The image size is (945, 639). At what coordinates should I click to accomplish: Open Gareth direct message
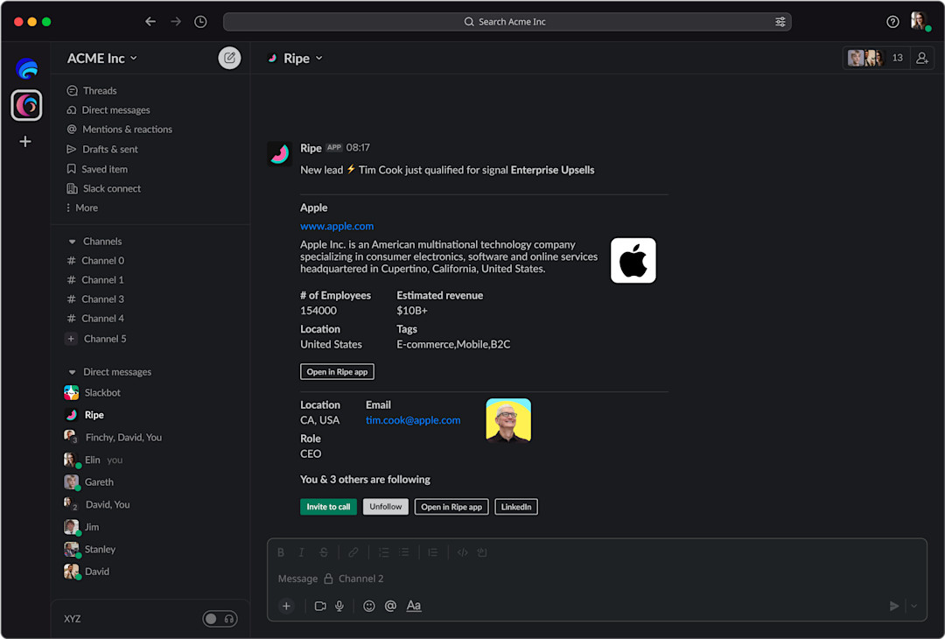point(88,482)
